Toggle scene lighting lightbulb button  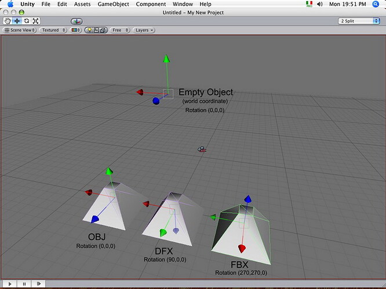89,30
